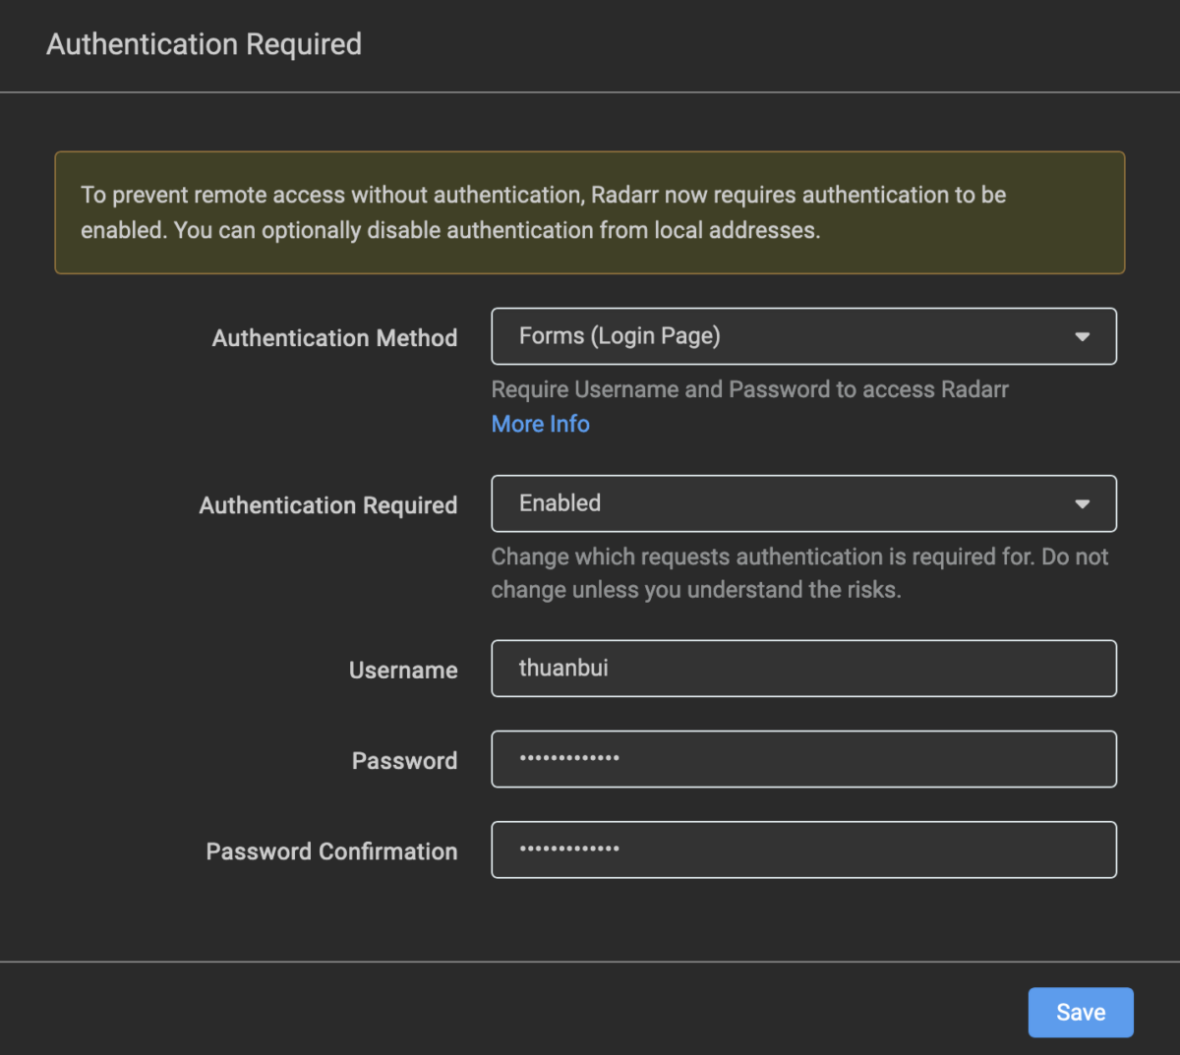Viewport: 1180px width, 1055px height.
Task: Click the Password field label
Action: [x=404, y=761]
